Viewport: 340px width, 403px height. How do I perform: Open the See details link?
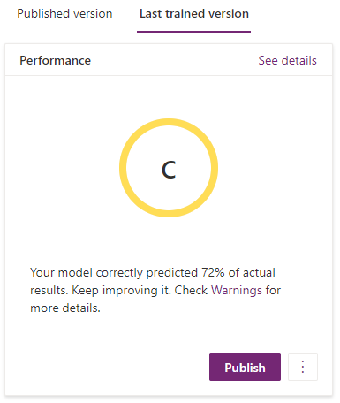[287, 60]
